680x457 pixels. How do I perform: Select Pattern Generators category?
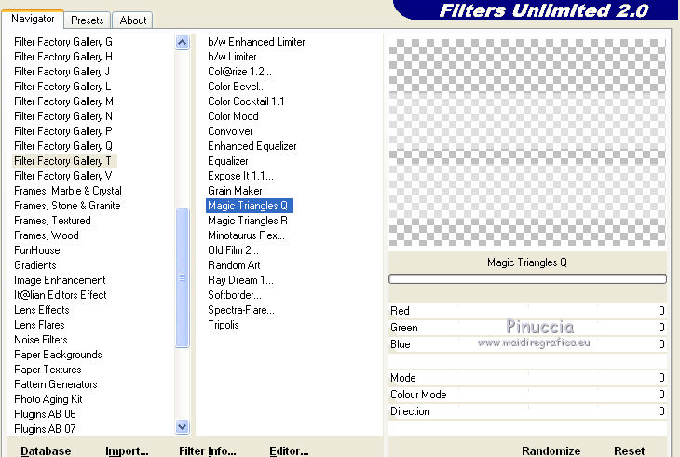pos(56,384)
